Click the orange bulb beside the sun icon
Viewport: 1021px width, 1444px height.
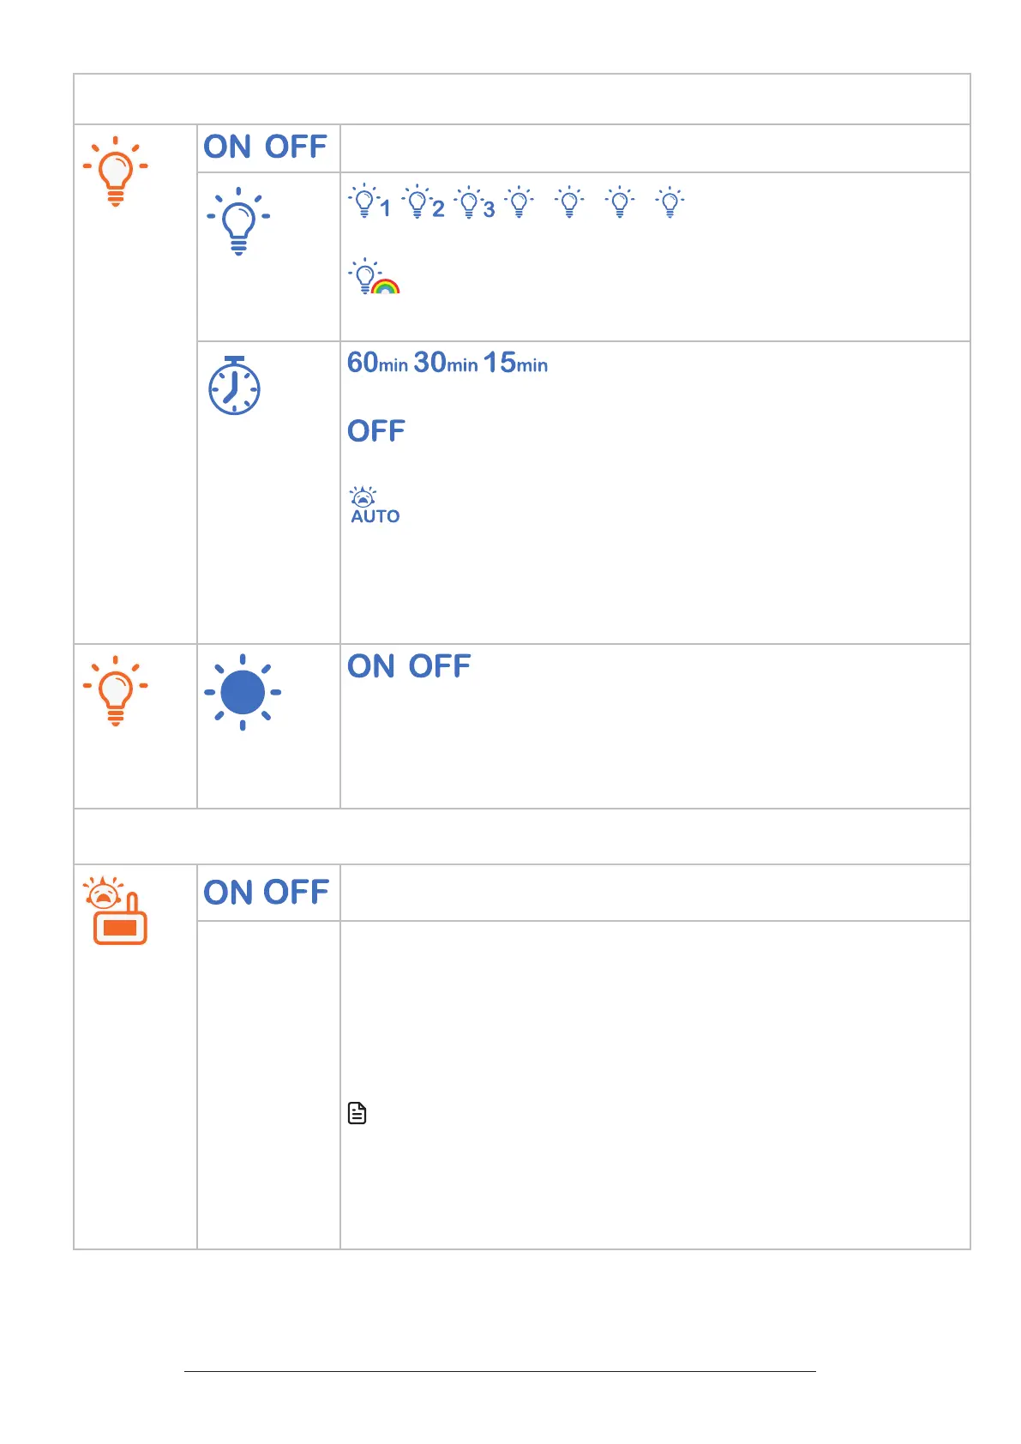[x=115, y=691]
